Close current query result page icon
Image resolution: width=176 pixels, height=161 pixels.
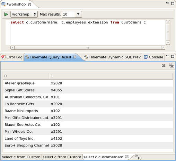164,66
